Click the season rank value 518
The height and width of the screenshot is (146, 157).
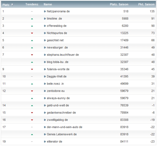(x=126, y=11)
